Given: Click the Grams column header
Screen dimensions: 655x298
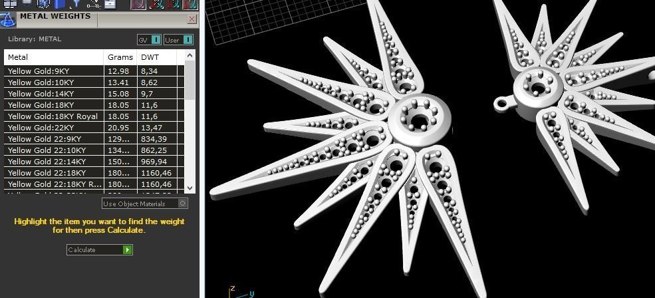Looking at the screenshot, I should [x=120, y=57].
